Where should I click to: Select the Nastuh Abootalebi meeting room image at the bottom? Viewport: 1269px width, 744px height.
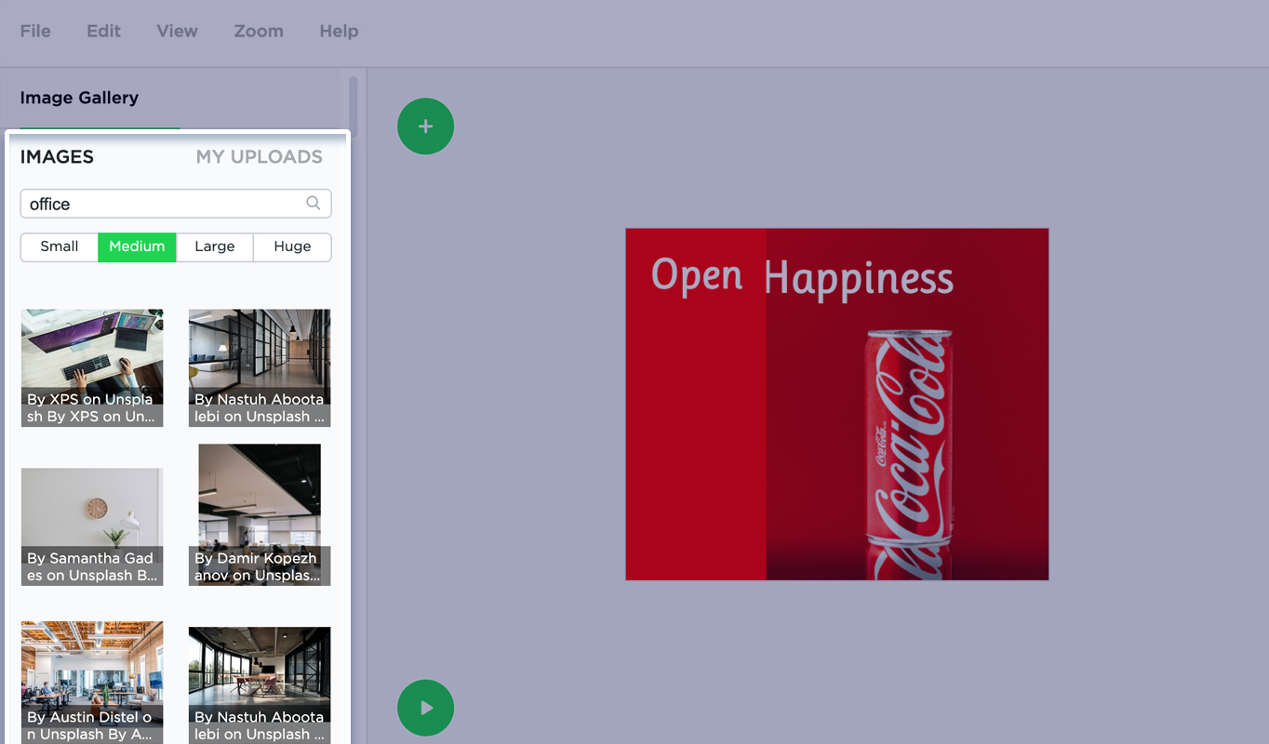click(x=260, y=685)
